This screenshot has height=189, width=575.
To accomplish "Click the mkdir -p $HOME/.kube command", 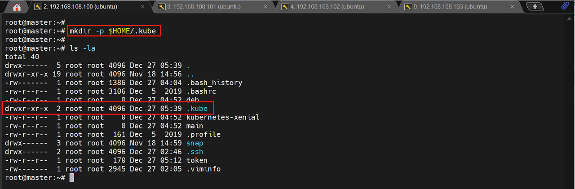I will coord(114,31).
